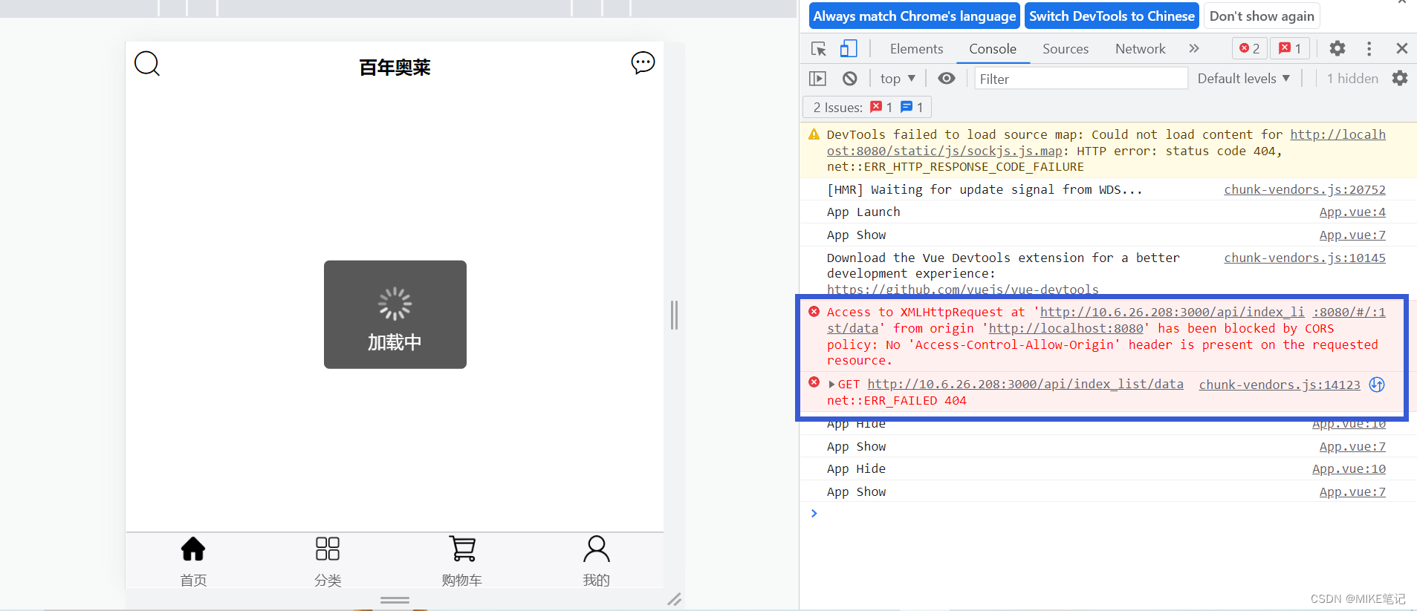Click the 1 hidden messages label
The image size is (1417, 611).
[1352, 79]
